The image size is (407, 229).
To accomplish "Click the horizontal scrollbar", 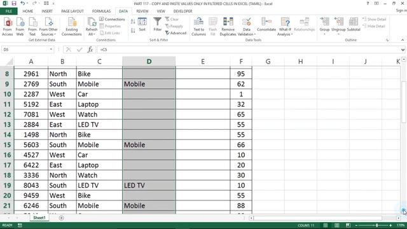I will click(x=317, y=218).
